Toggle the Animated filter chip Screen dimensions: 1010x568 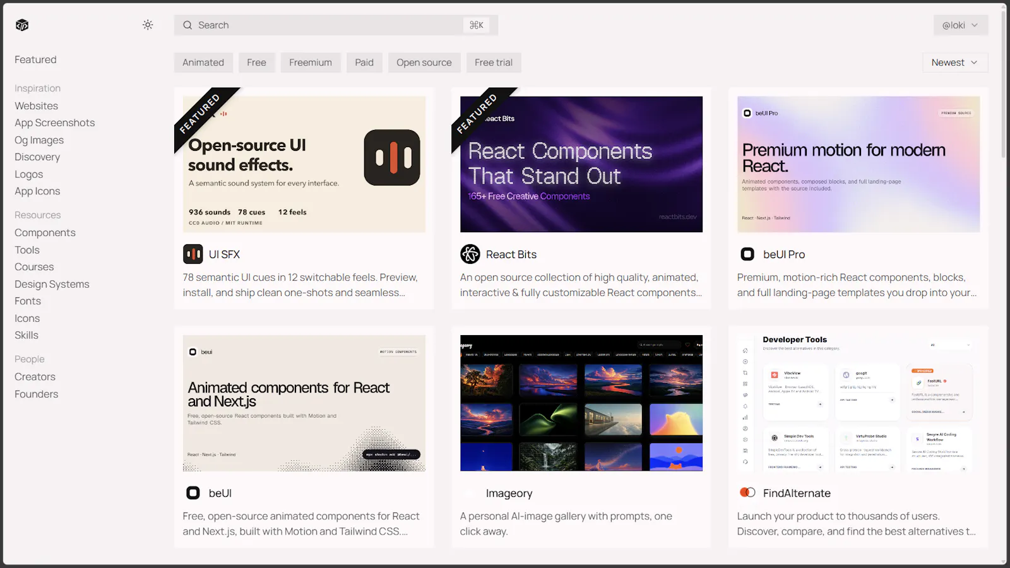[203, 62]
